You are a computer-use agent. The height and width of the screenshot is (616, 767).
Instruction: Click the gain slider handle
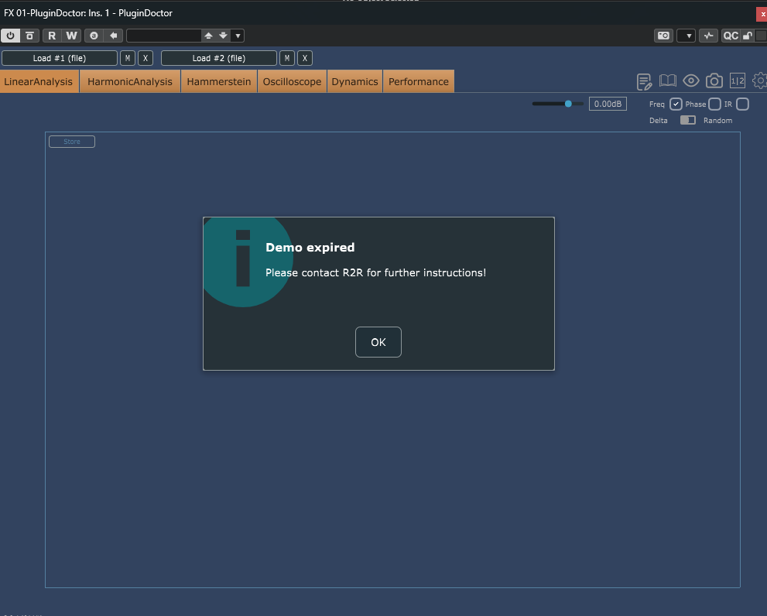click(x=568, y=104)
